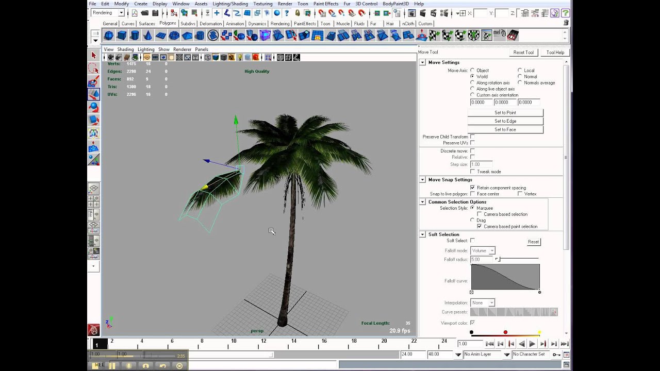Click the Set to Face button

[505, 129]
